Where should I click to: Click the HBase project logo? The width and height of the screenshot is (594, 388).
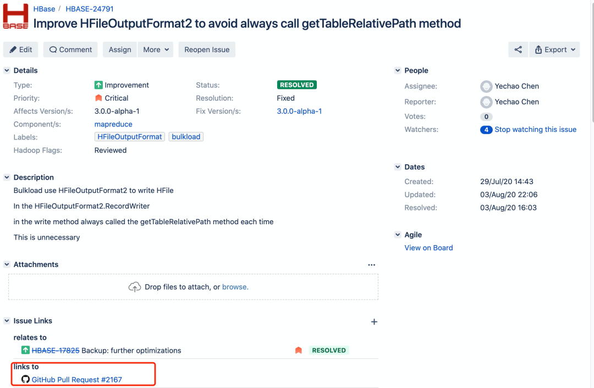pos(15,16)
